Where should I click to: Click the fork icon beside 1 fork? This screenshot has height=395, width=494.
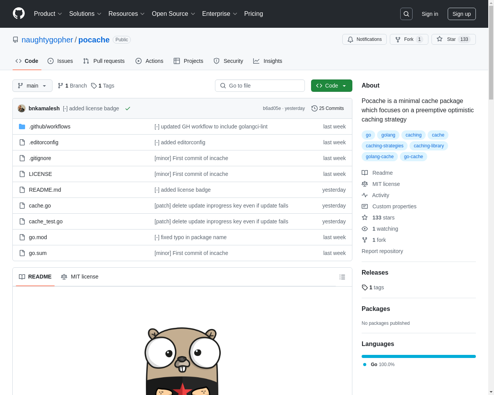[x=365, y=240]
